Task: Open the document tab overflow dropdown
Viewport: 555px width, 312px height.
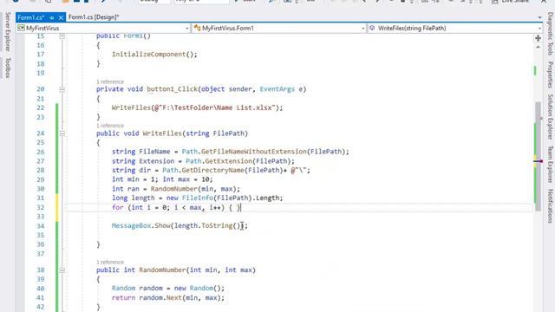Action: click(539, 17)
